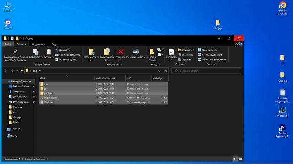Viewport: 293px width, 164px height.
Task: Click Журнал history in the ribbon
Action: pyautogui.click(x=184, y=59)
